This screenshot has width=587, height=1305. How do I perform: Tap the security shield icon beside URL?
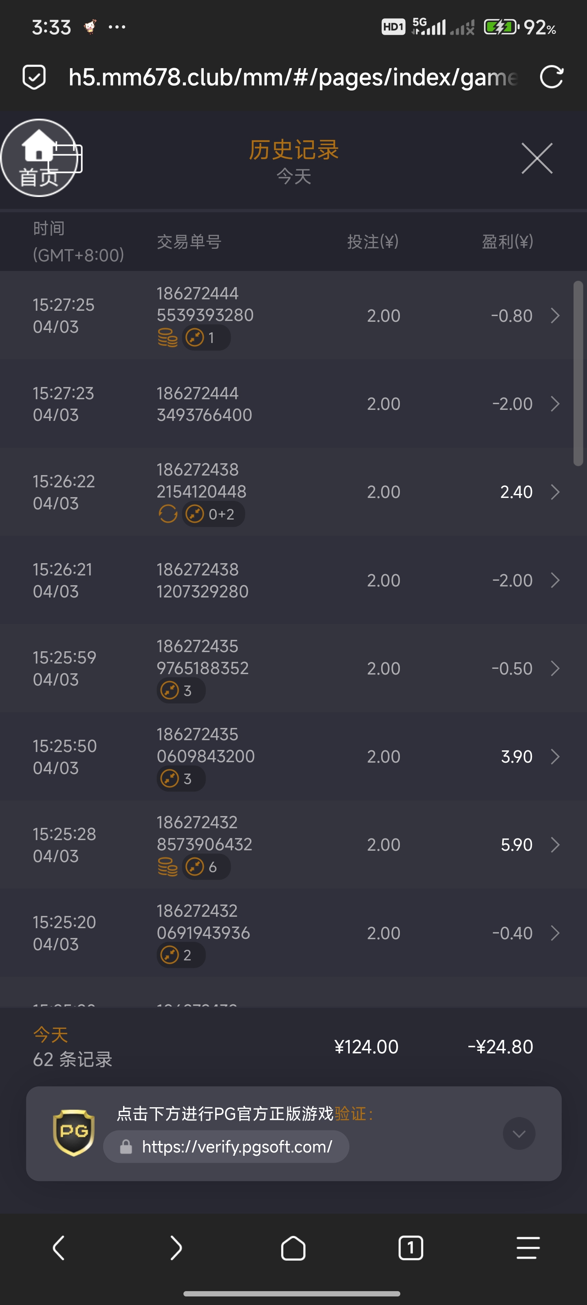(x=34, y=77)
